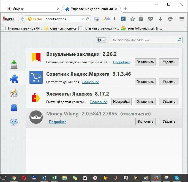This screenshot has height=182, width=188.
Task: Open the Appearance themes sidebar category
Action: [x=14, y=93]
